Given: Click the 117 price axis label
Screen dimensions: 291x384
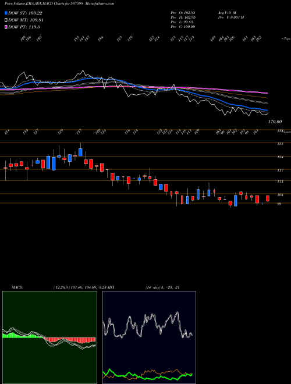Looking at the screenshot, I should pyautogui.click(x=280, y=170).
